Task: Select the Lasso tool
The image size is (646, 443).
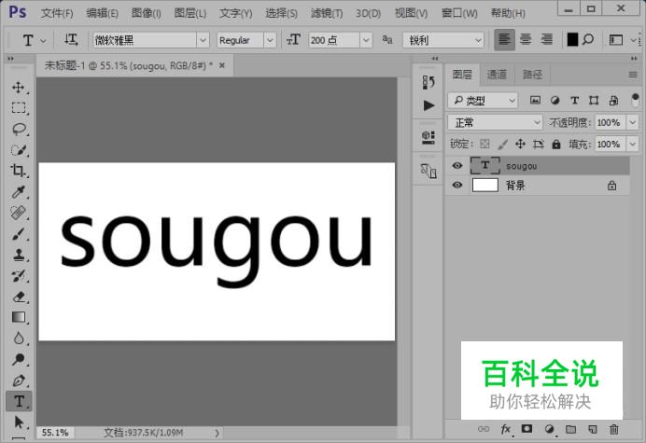Action: coord(18,129)
